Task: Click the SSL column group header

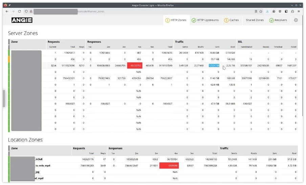Action: point(240,42)
